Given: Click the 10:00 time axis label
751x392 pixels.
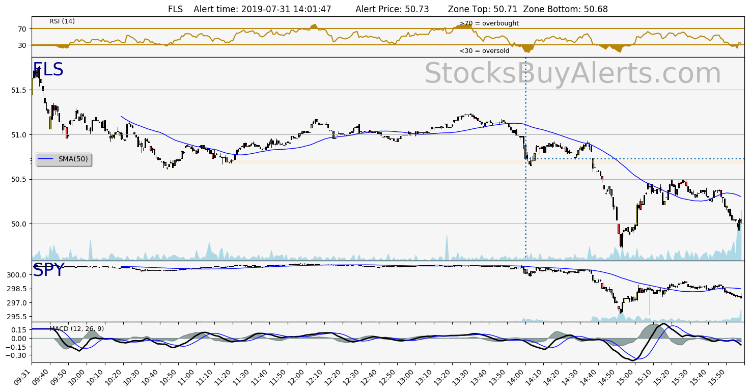Looking at the screenshot, I should 77,377.
